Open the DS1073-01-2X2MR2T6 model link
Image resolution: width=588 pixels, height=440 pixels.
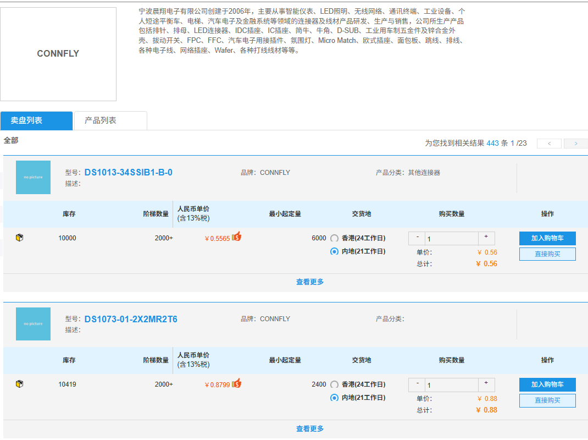click(x=131, y=319)
